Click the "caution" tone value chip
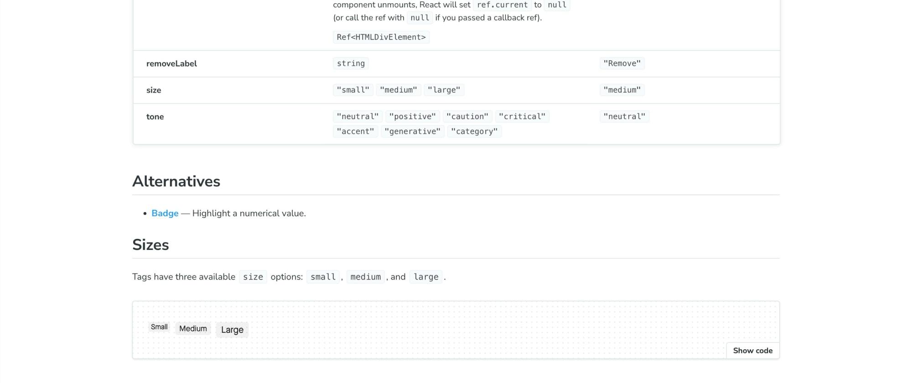The image size is (912, 383). coord(467,116)
